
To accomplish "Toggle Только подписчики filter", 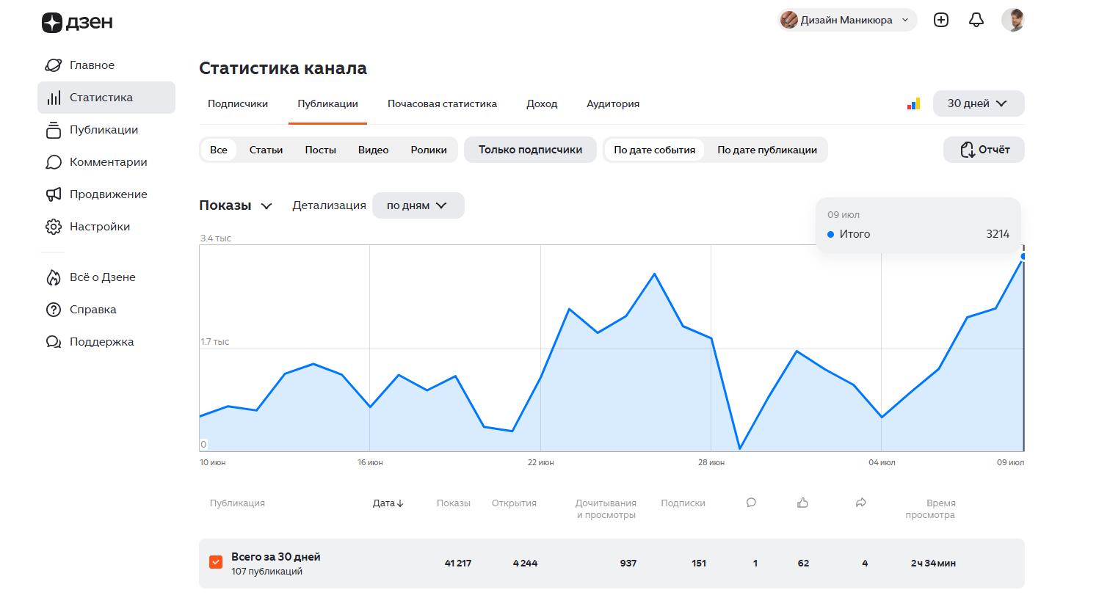I will click(530, 150).
